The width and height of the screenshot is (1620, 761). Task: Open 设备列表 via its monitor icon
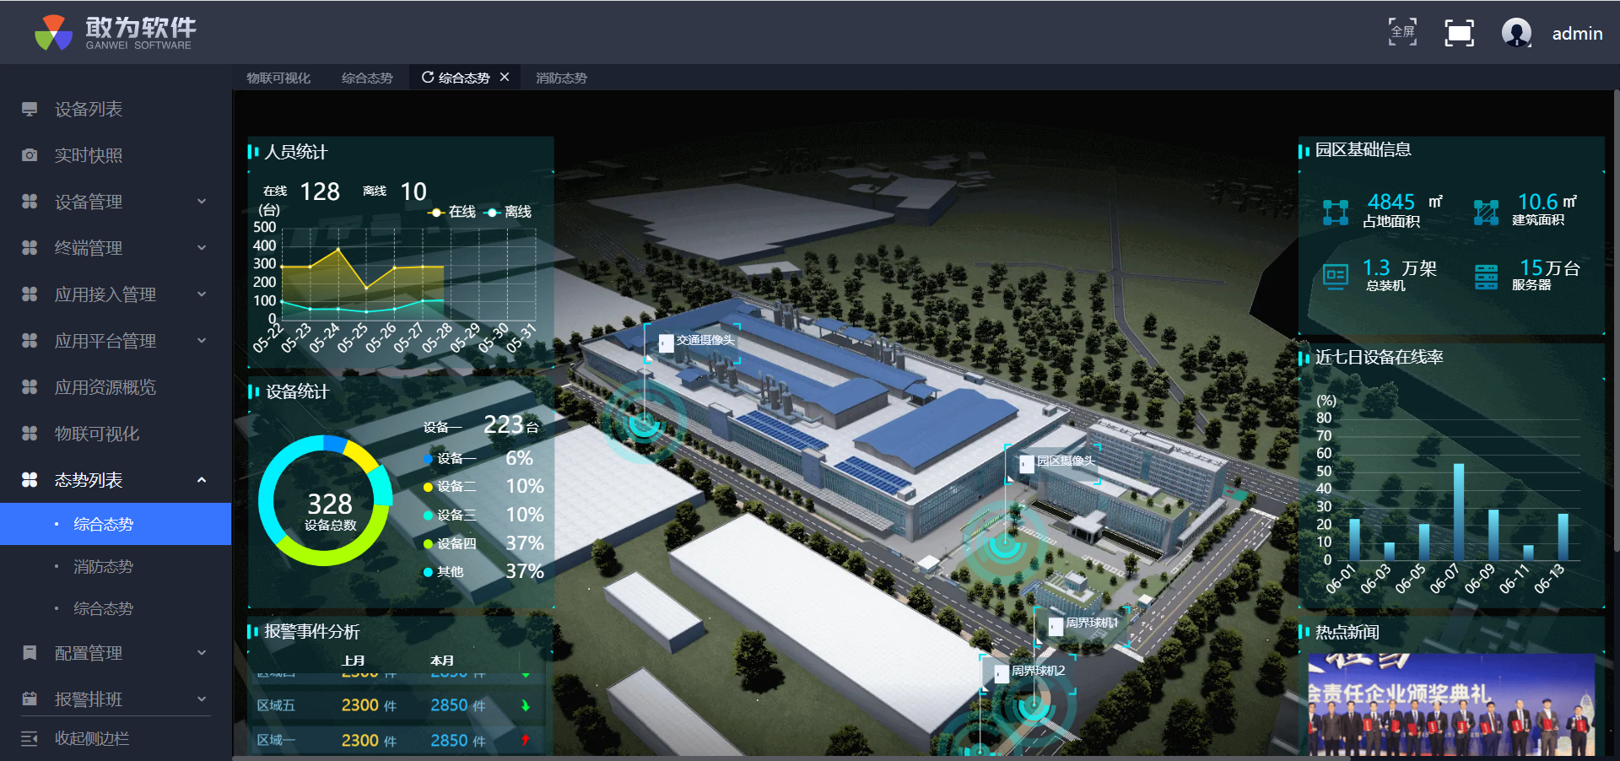[x=30, y=109]
